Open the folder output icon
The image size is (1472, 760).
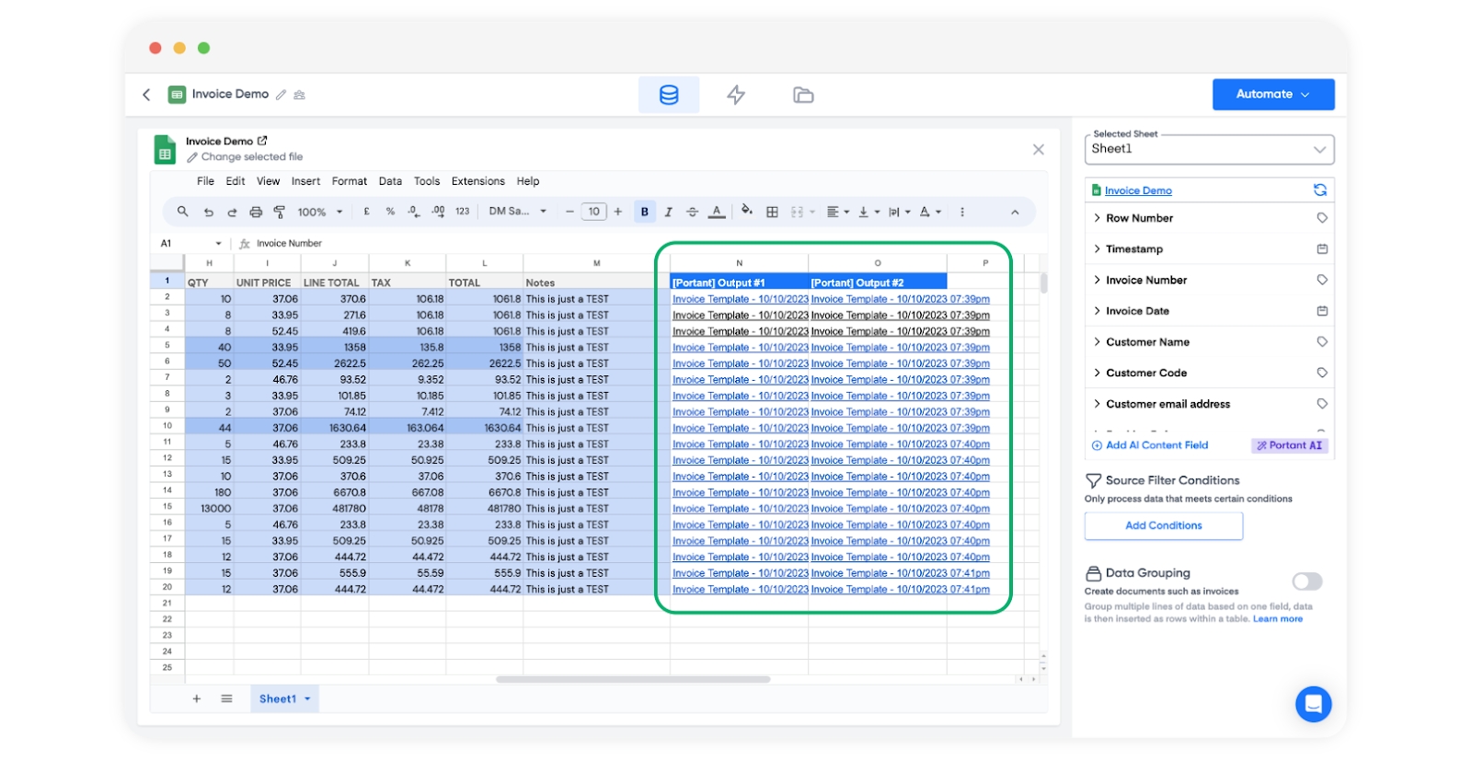click(x=803, y=95)
